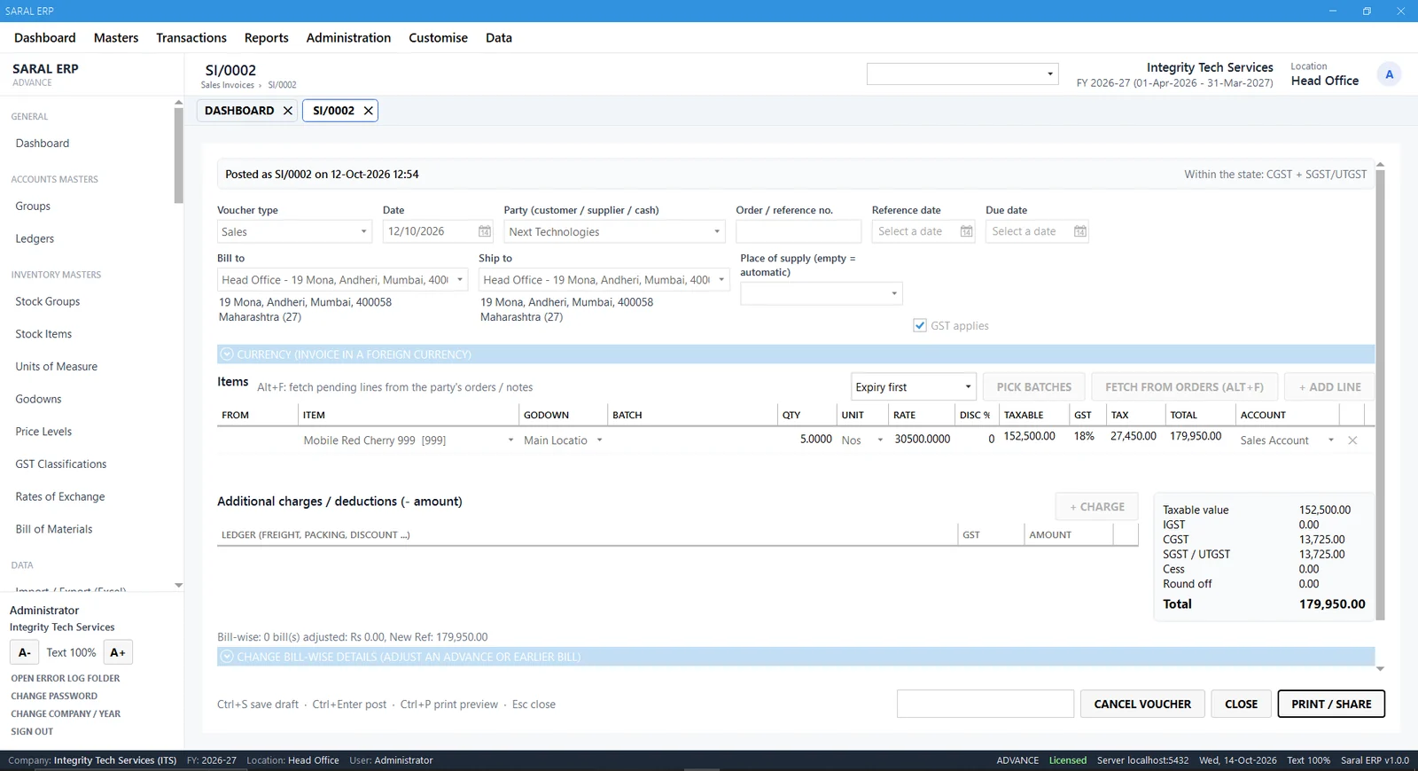Viewport: 1418px width, 771px height.
Task: Open the Expiry first batch dropdown
Action: click(913, 387)
